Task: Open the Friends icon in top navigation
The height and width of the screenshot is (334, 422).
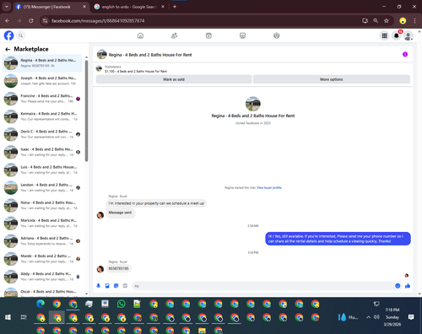Action: (x=175, y=35)
